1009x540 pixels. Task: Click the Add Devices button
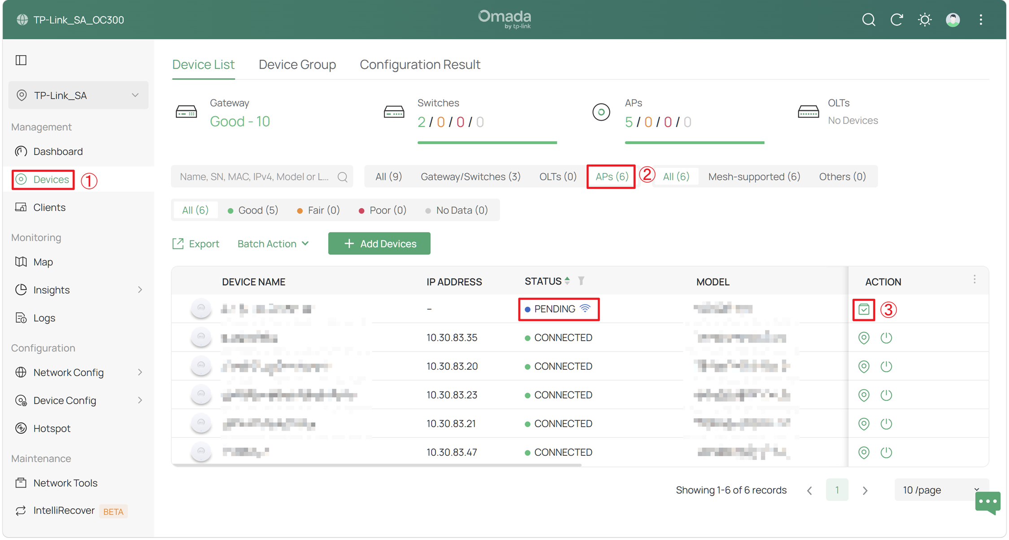point(379,244)
